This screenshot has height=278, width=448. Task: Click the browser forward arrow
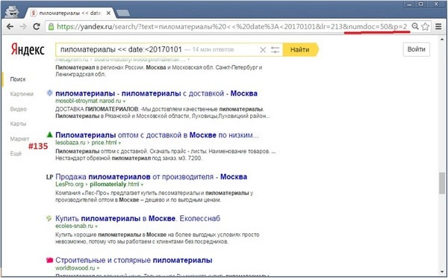(23, 27)
